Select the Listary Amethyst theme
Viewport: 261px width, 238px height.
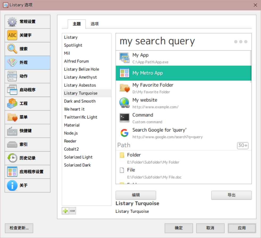pyautogui.click(x=87, y=77)
